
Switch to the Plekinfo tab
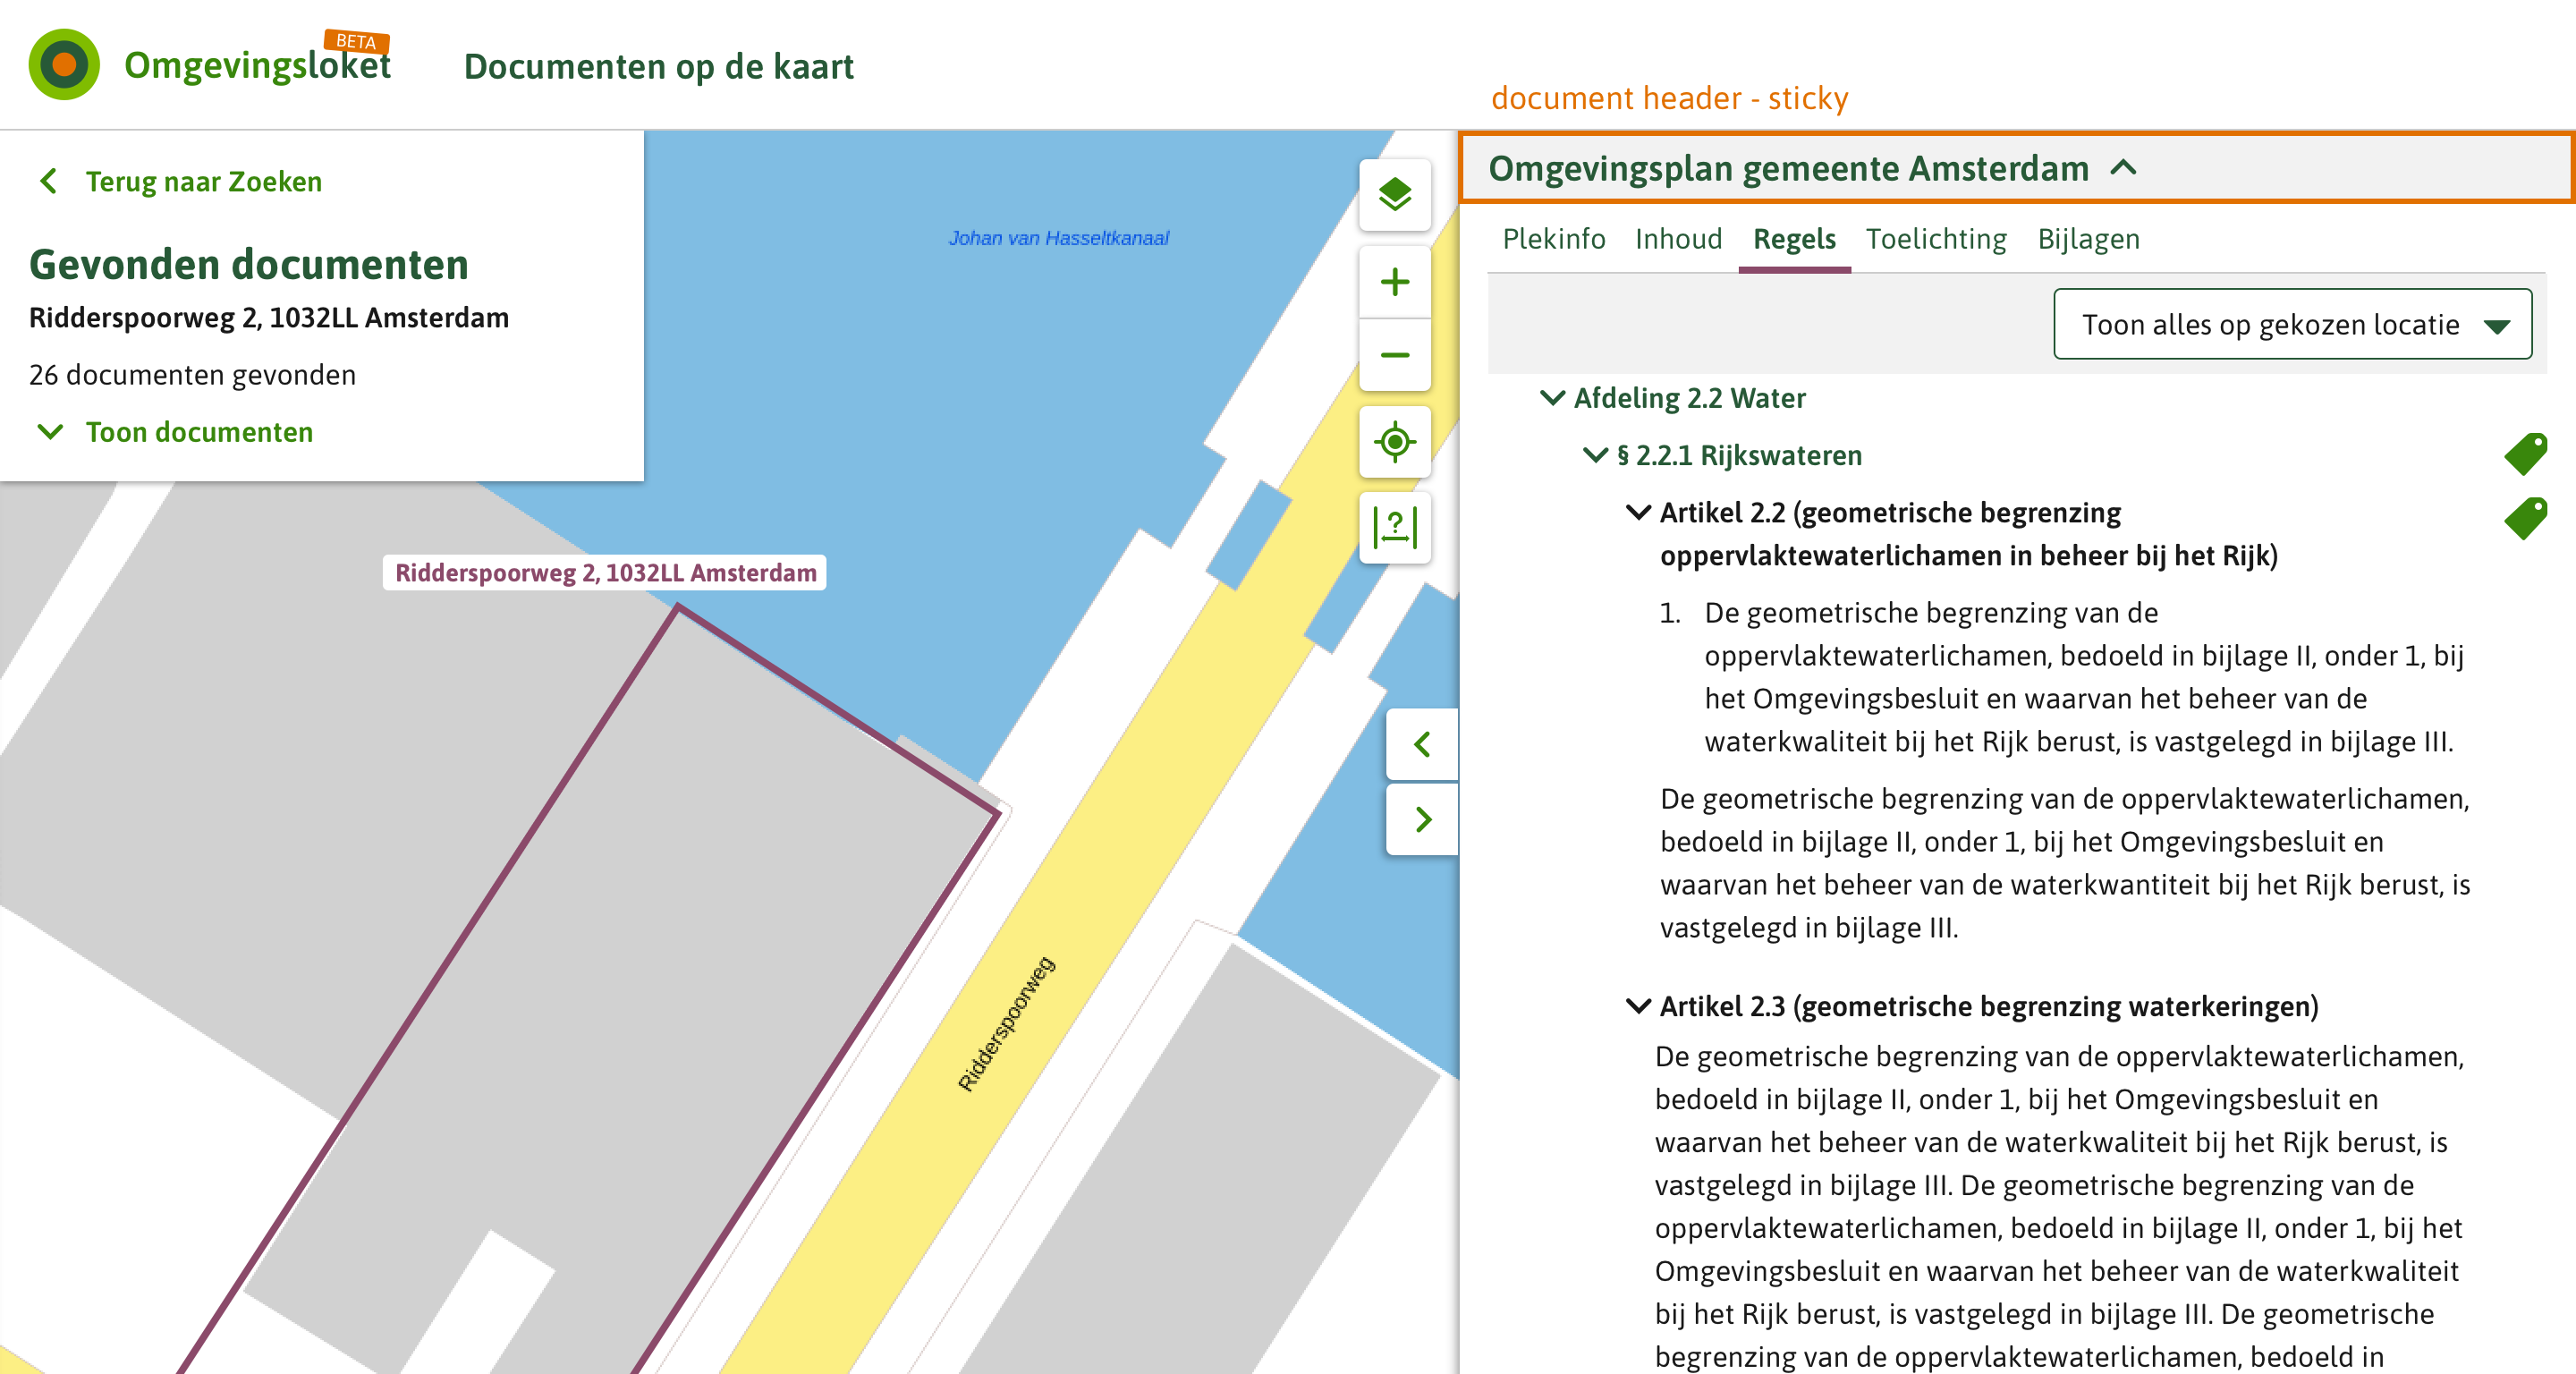(x=1553, y=239)
